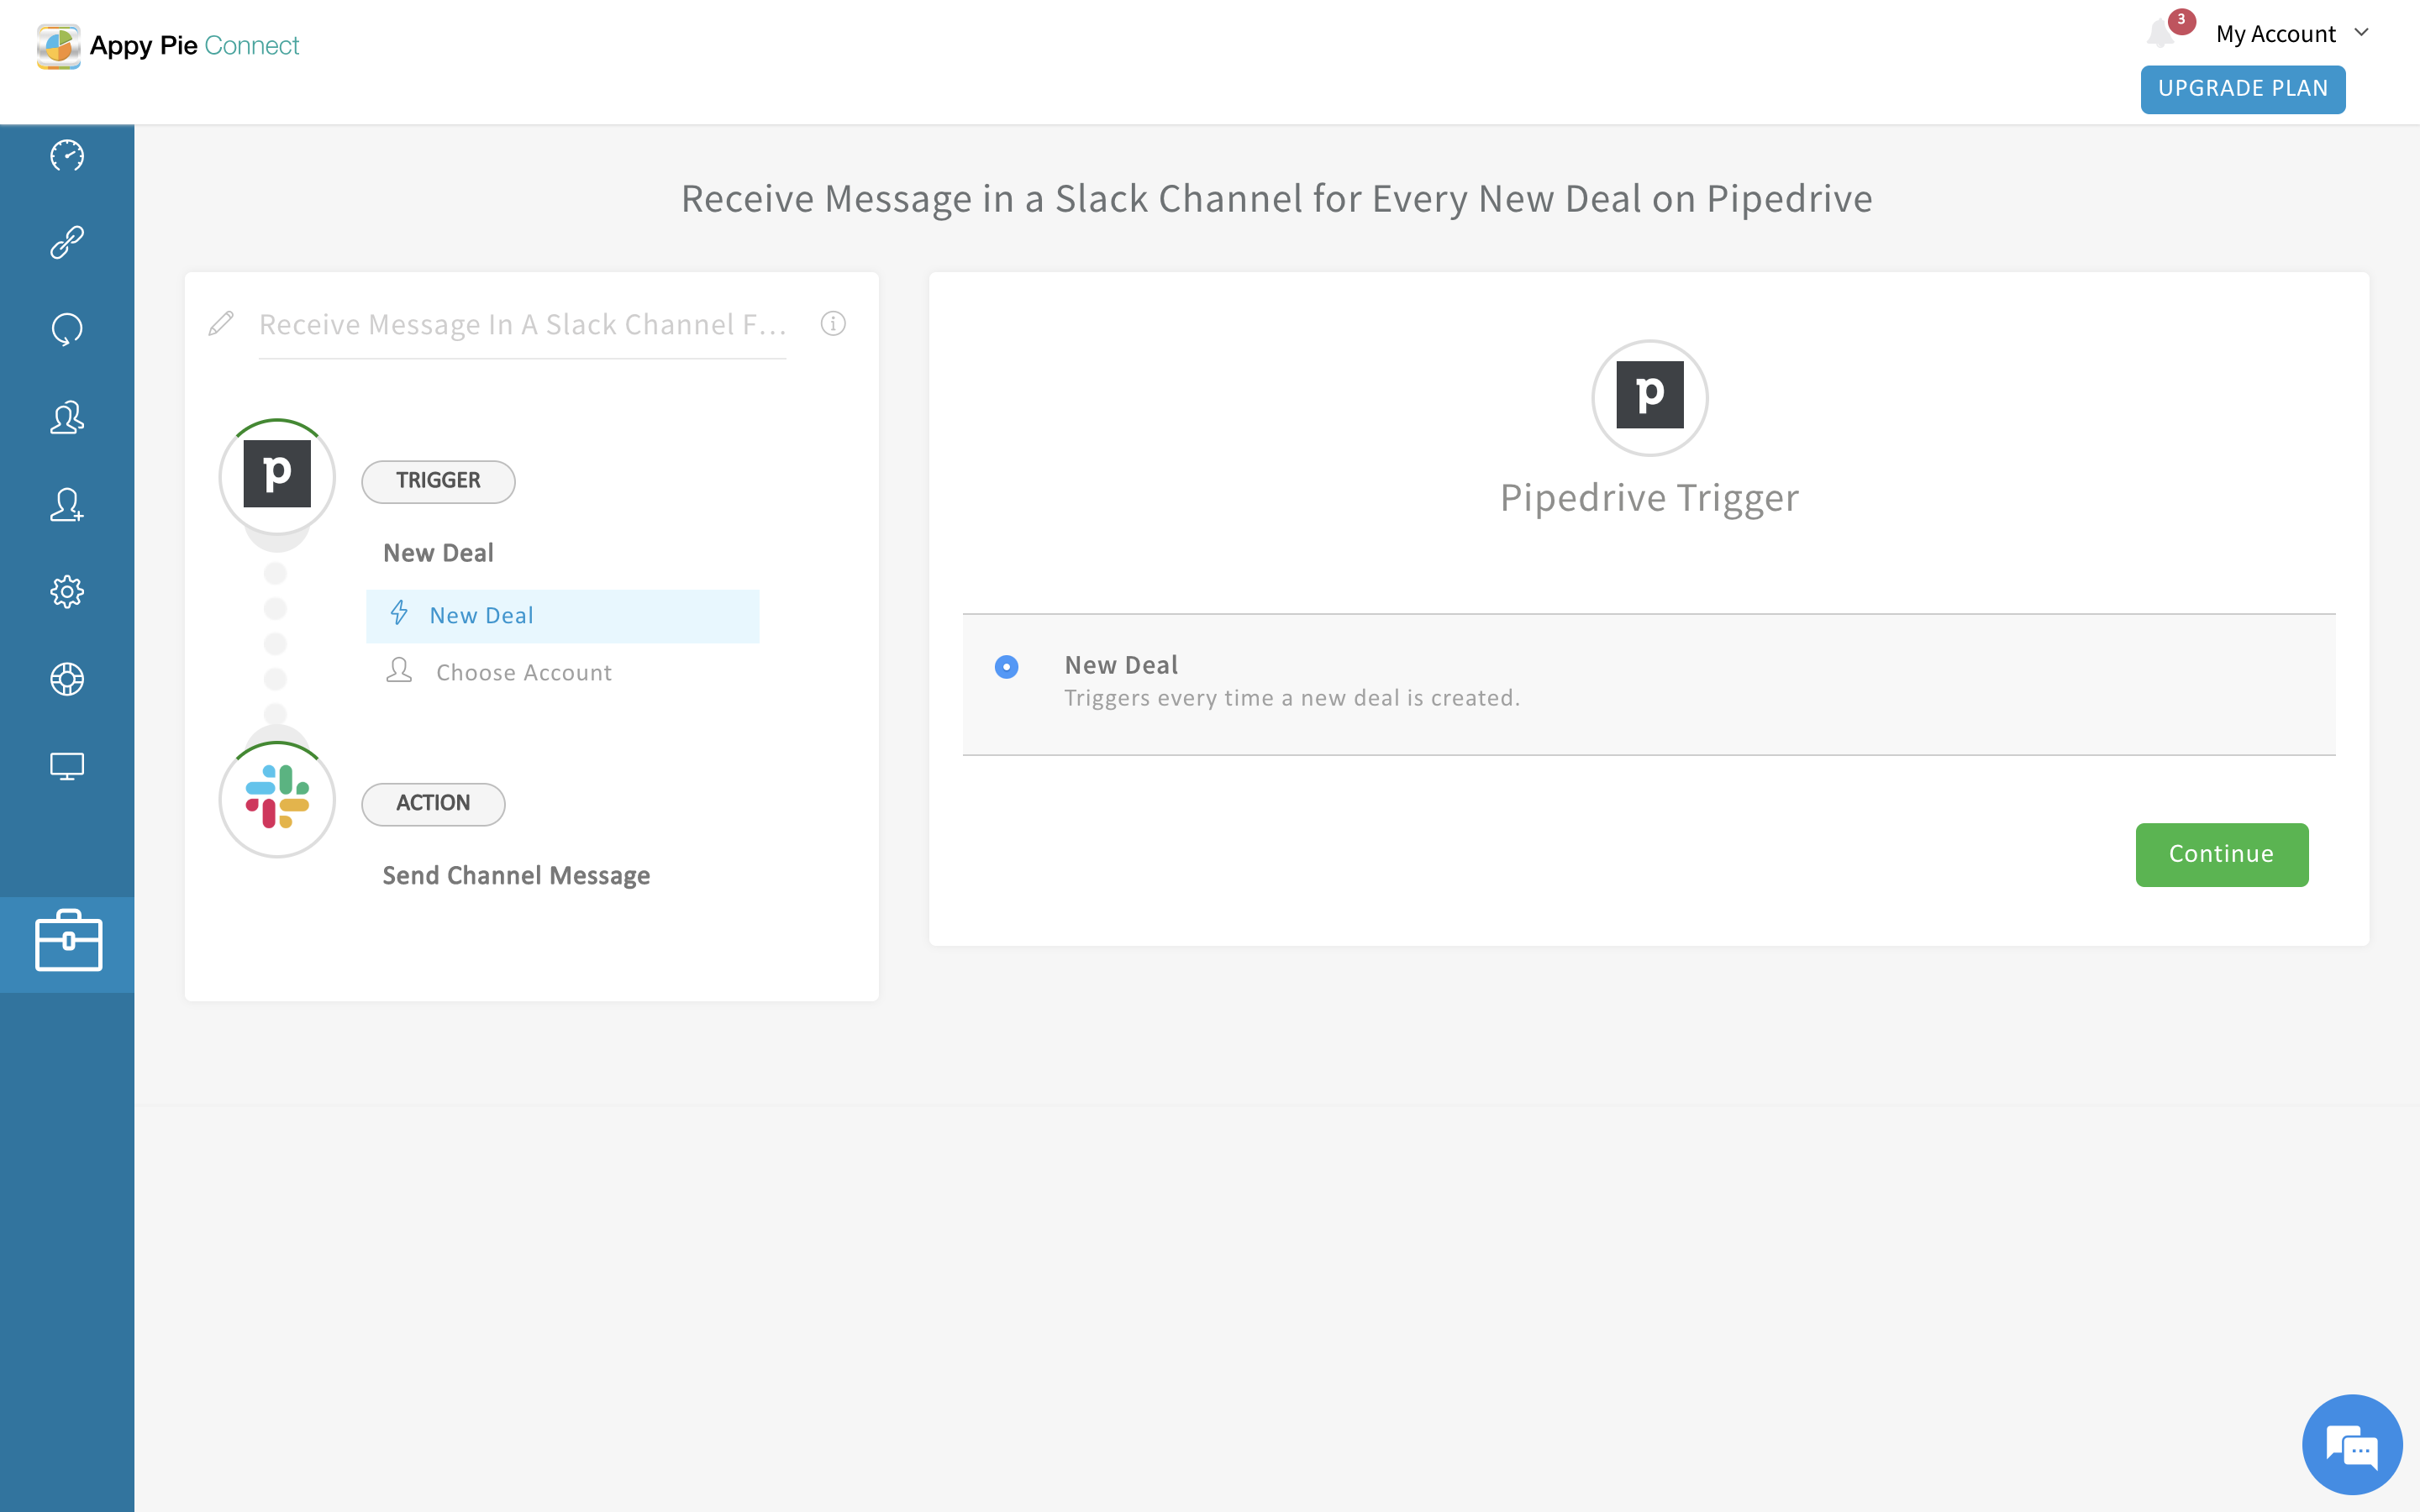Click the add-user icon in sidebar
The image size is (2420, 1512).
(x=67, y=504)
